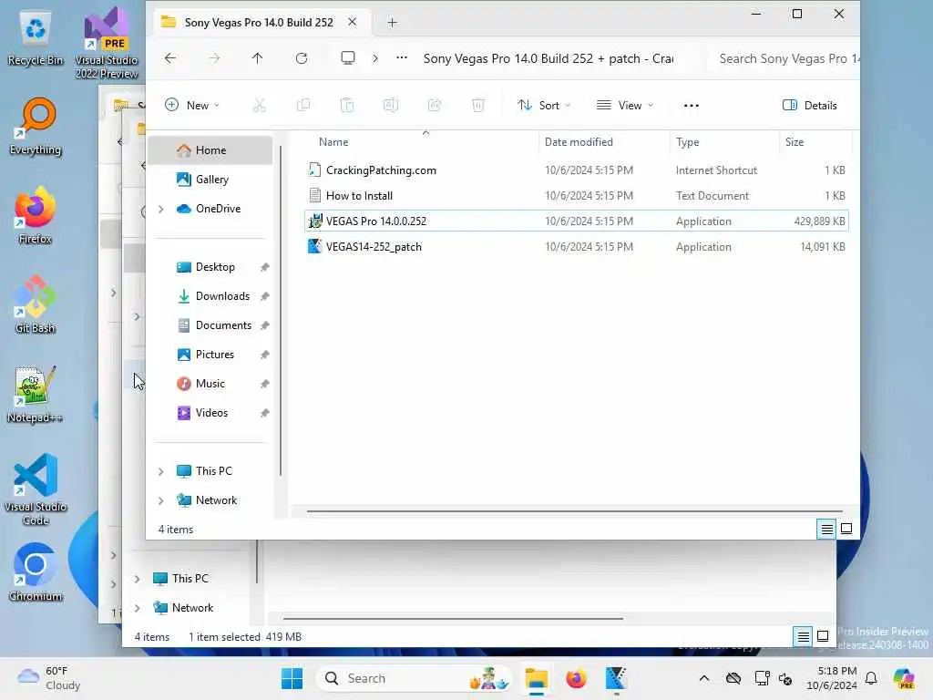Expand OneDrive in navigation pane
Image resolution: width=933 pixels, height=700 pixels.
pyautogui.click(x=160, y=209)
